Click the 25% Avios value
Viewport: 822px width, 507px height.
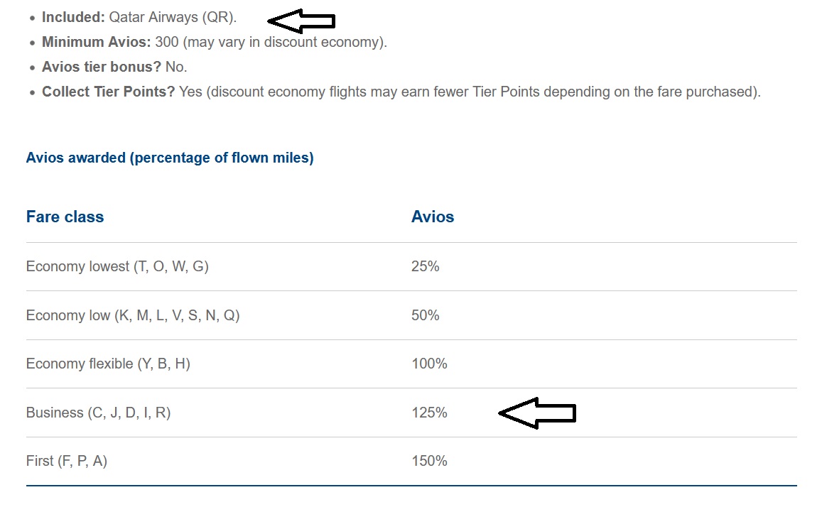tap(426, 266)
